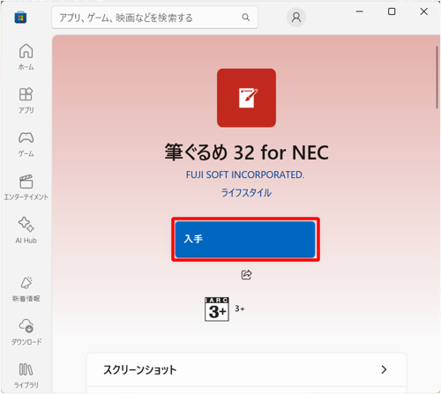Image resolution: width=441 pixels, height=394 pixels.
Task: Click the IARC 3+ rating badge
Action: pyautogui.click(x=217, y=309)
